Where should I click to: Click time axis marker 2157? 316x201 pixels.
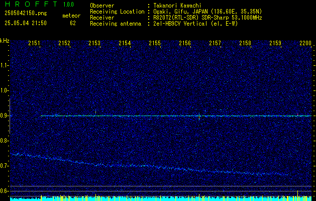[215, 43]
